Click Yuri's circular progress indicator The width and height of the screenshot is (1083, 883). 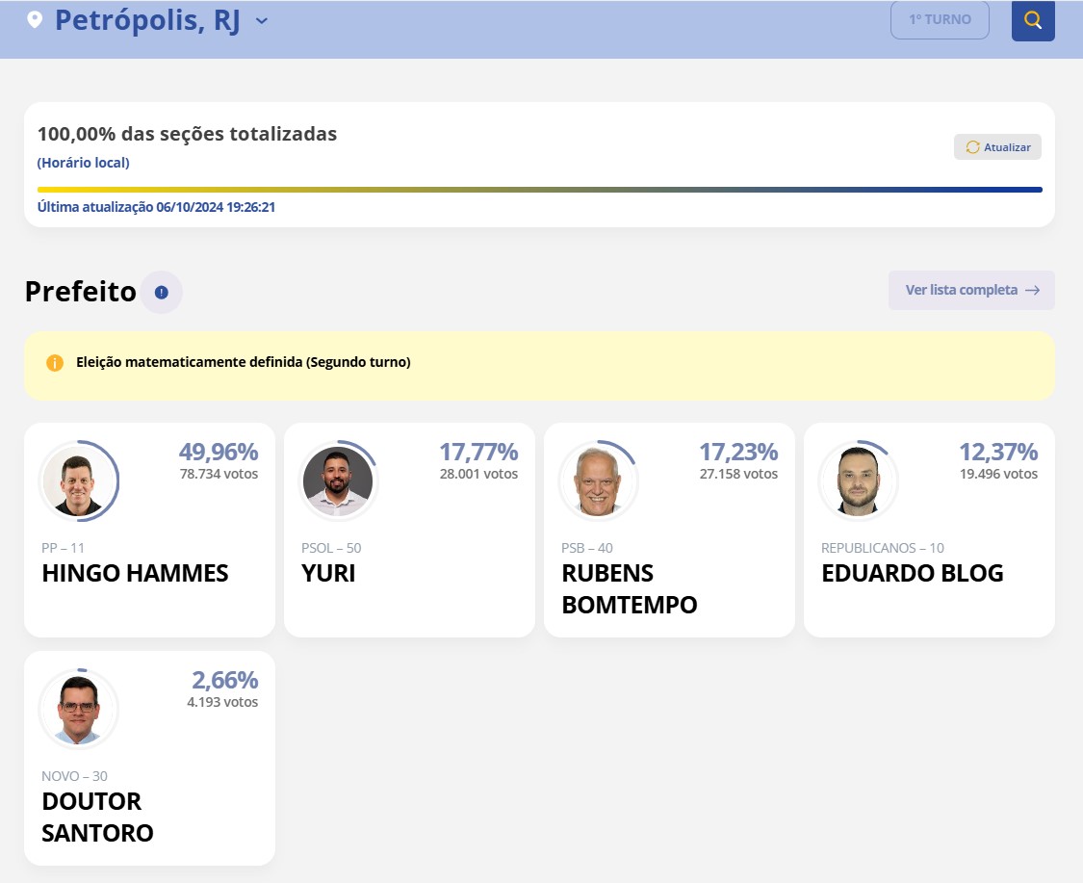pos(339,480)
